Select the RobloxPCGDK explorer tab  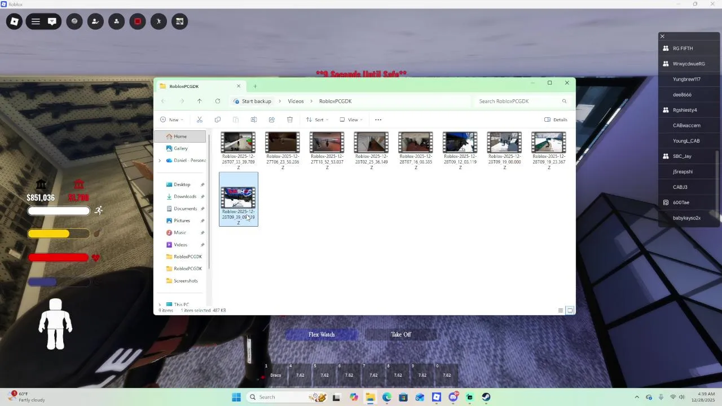[x=200, y=86]
